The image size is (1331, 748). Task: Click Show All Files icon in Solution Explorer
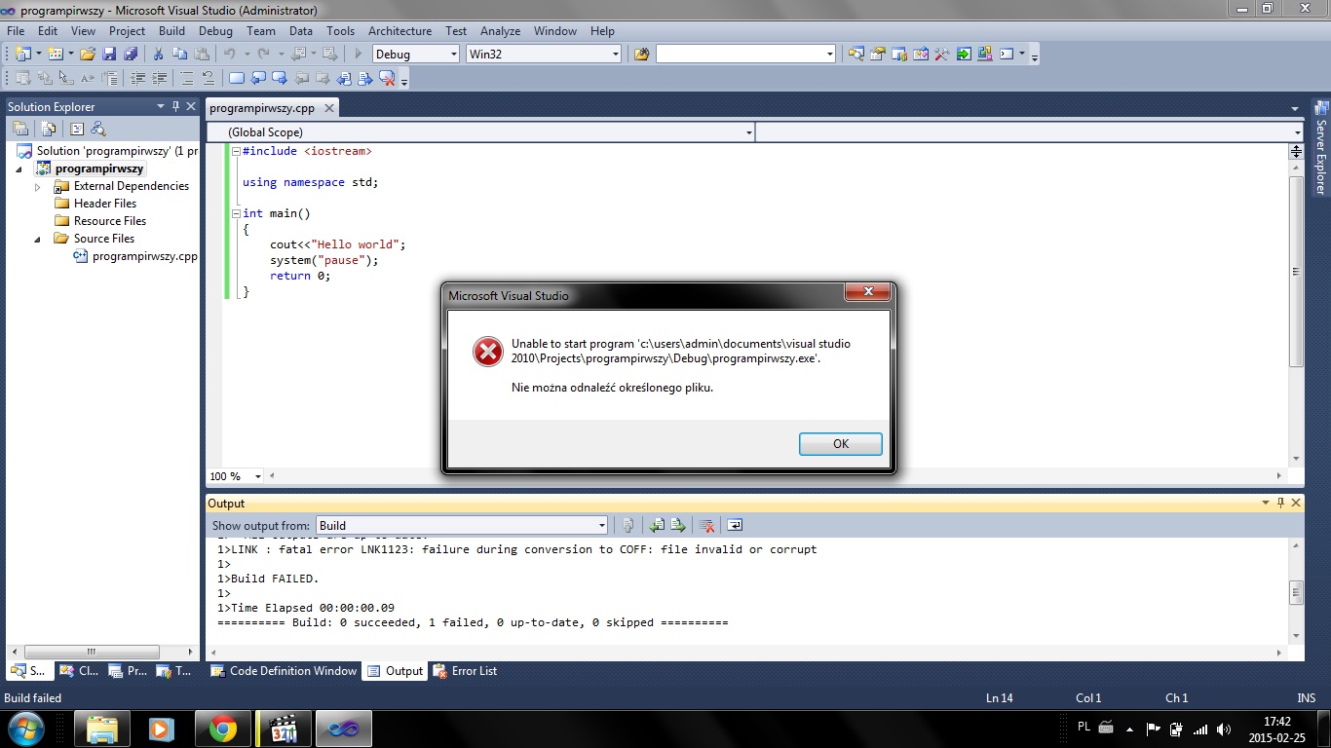(x=48, y=129)
